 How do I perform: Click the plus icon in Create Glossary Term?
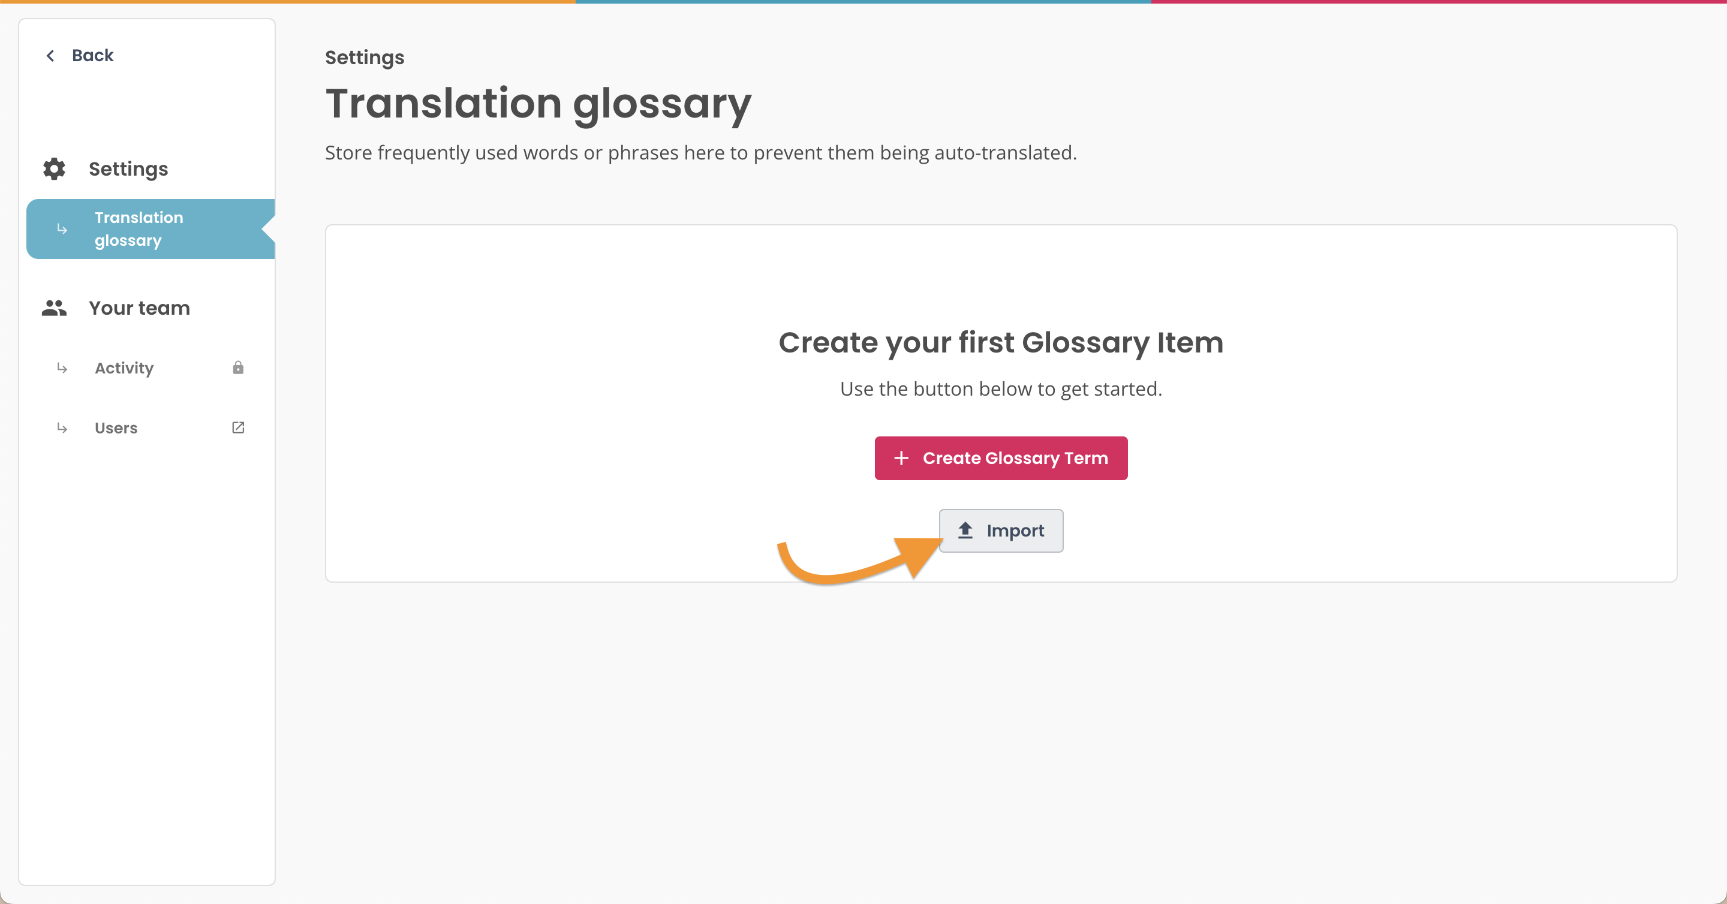[902, 459]
